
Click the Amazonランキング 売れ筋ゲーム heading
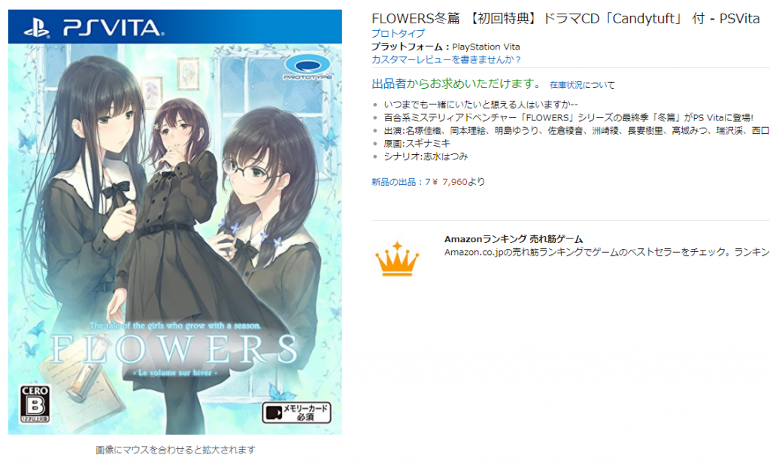(513, 239)
